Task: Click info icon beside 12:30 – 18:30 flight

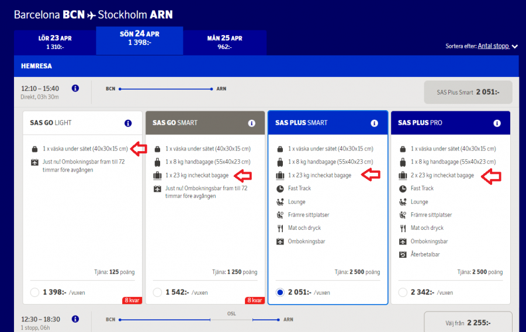Action: [x=75, y=319]
